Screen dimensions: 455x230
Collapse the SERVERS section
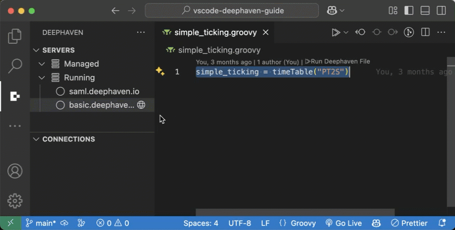tap(36, 50)
